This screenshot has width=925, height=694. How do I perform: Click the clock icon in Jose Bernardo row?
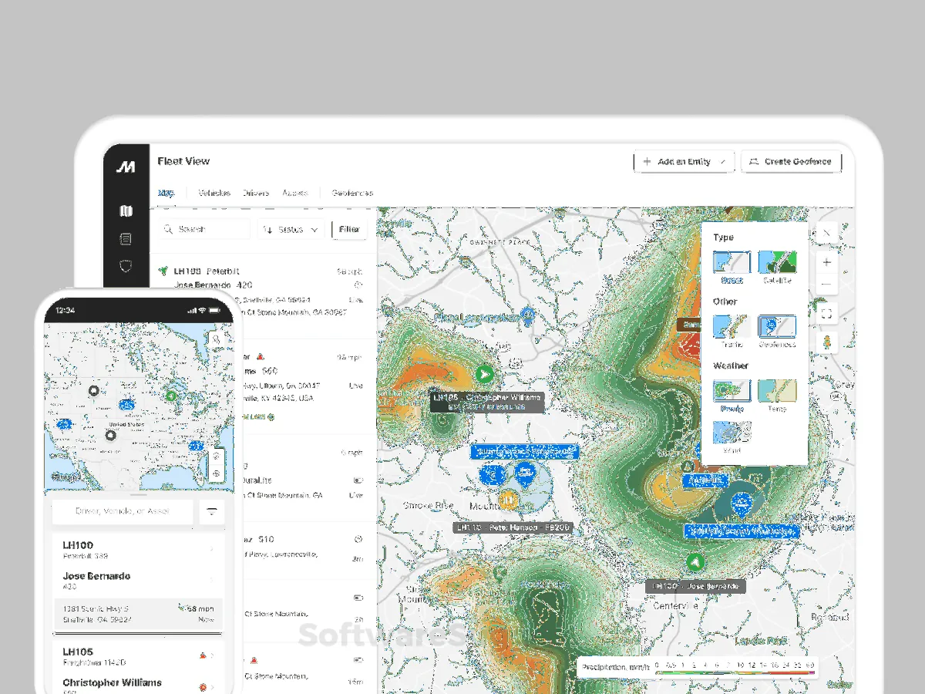(x=357, y=285)
